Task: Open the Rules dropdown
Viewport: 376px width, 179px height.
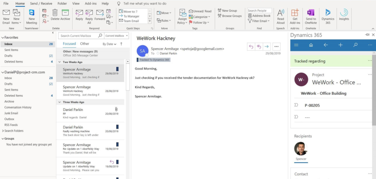Action: click(164, 20)
